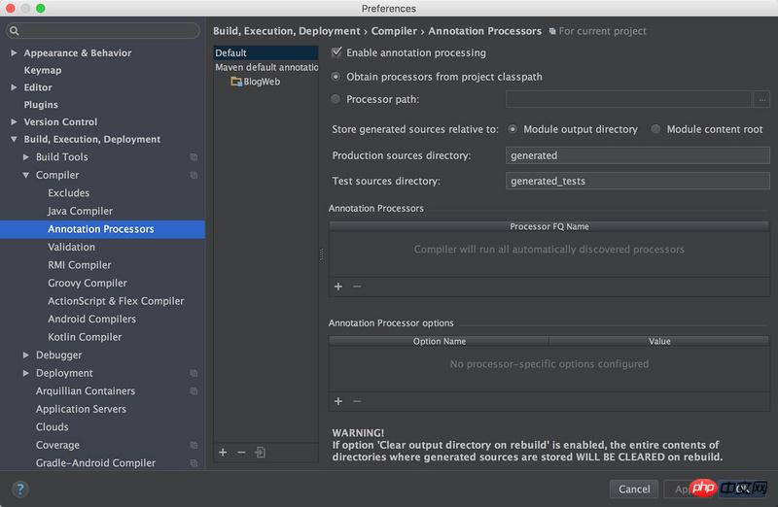Select the Default annotation profile
Viewport: 778px width, 507px height.
click(265, 52)
